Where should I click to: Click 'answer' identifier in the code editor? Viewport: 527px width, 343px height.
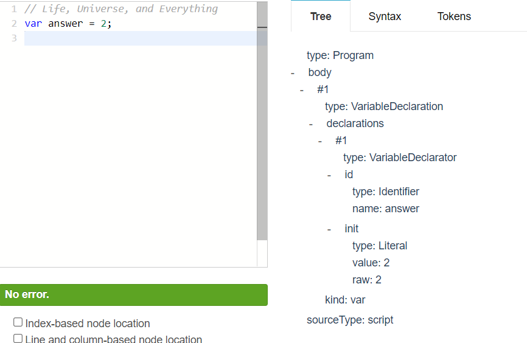pyautogui.click(x=65, y=24)
